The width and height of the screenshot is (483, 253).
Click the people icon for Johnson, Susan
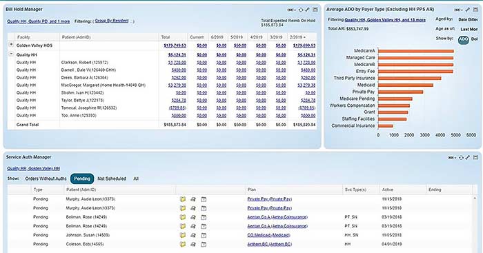(193, 235)
